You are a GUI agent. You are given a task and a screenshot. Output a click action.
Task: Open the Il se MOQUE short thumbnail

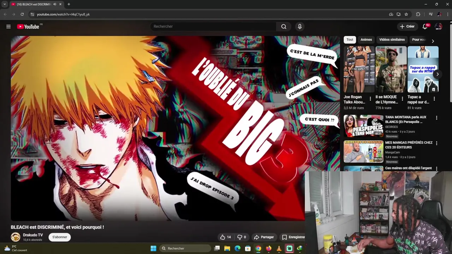pyautogui.click(x=391, y=69)
